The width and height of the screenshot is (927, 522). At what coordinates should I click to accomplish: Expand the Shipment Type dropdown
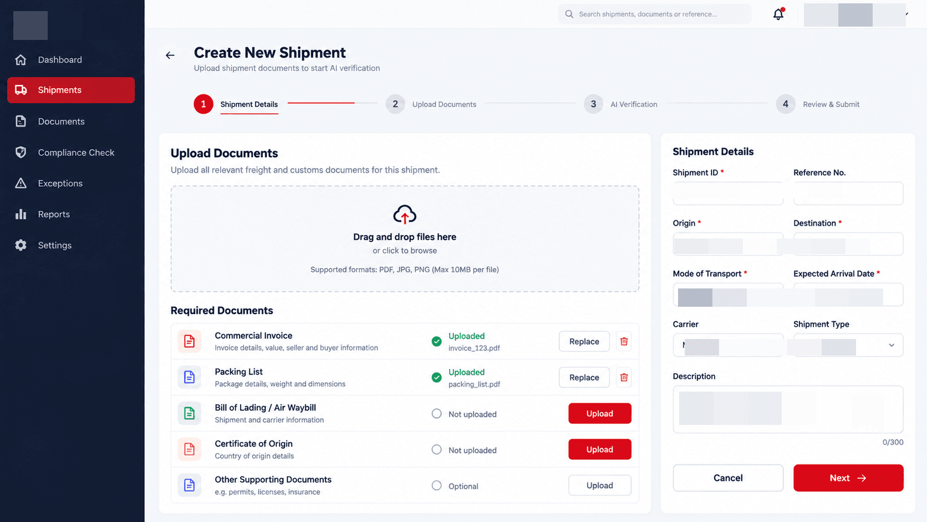pyautogui.click(x=848, y=345)
